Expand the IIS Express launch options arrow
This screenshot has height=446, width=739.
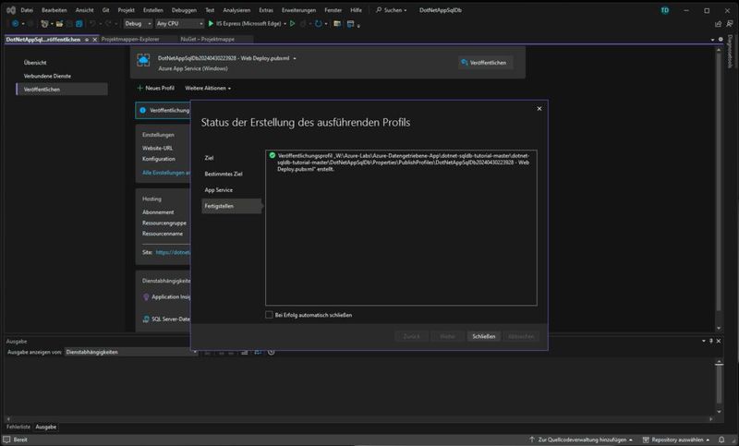(x=285, y=24)
